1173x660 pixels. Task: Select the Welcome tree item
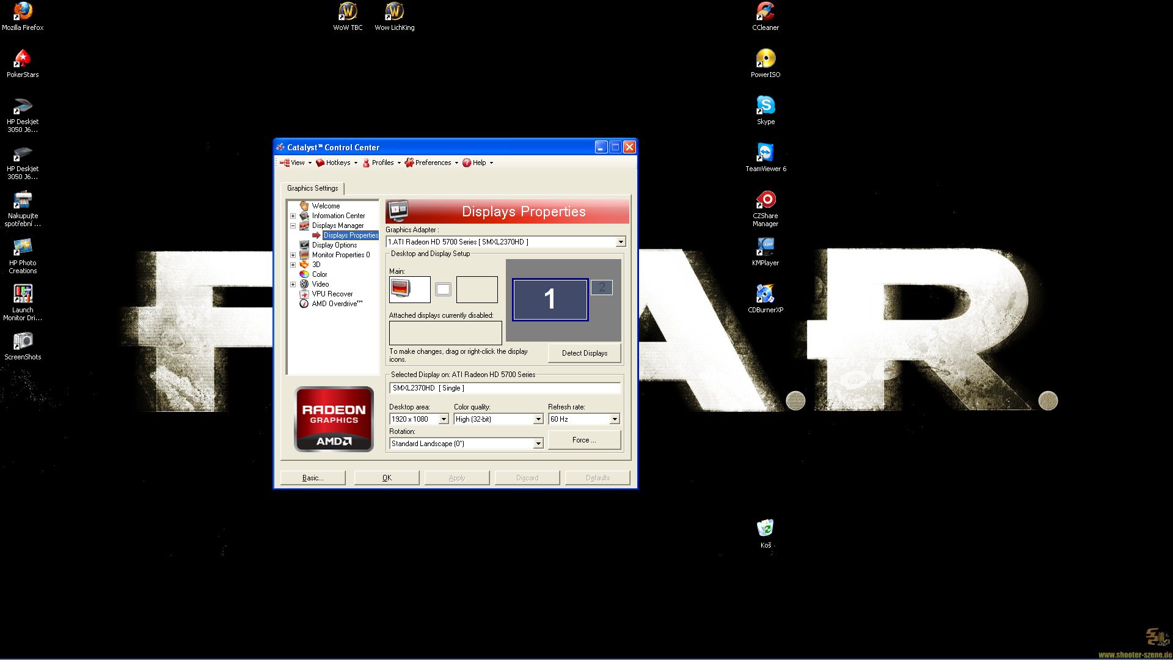325,206
